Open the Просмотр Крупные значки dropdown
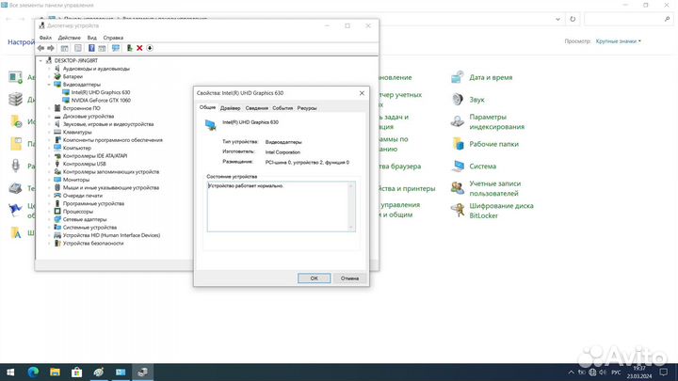This screenshot has height=381, width=678. (621, 41)
